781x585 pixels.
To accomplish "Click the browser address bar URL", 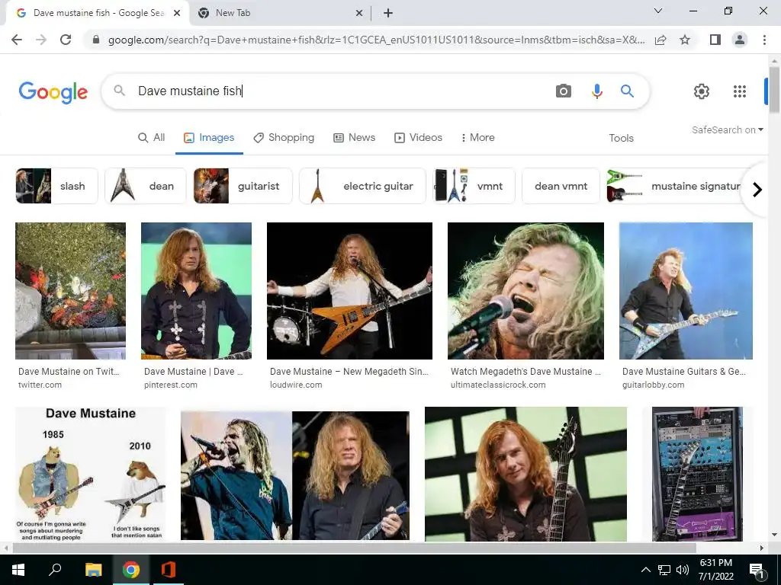I will (376, 40).
